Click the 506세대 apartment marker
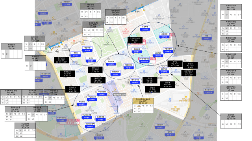The image size is (252, 141). 43,12
